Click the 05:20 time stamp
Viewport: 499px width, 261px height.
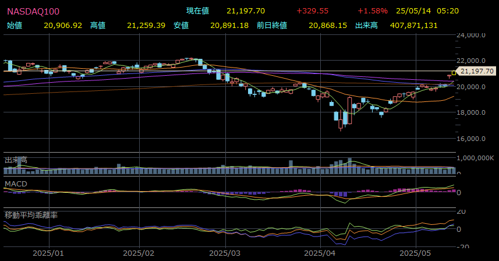(448, 11)
